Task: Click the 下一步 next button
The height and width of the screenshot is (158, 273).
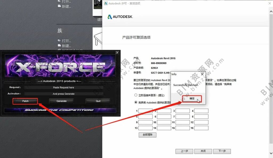Action: [x=222, y=151]
